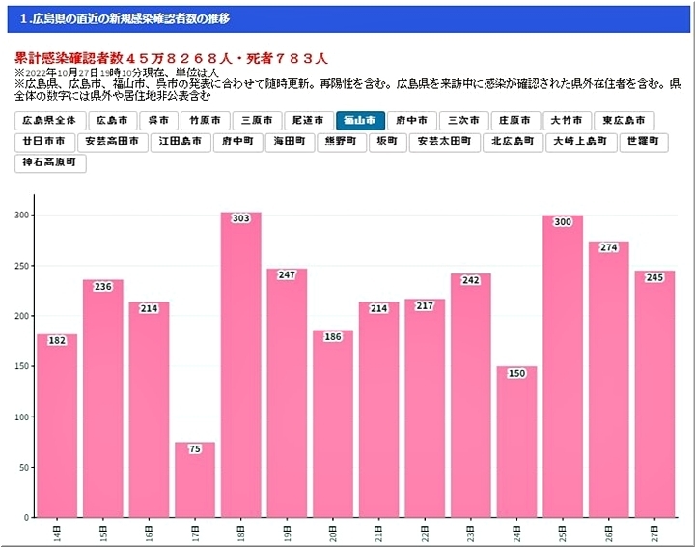Image resolution: width=695 pixels, height=547 pixels.
Task: Click the 24日 bar showing 150
Action: pos(516,443)
